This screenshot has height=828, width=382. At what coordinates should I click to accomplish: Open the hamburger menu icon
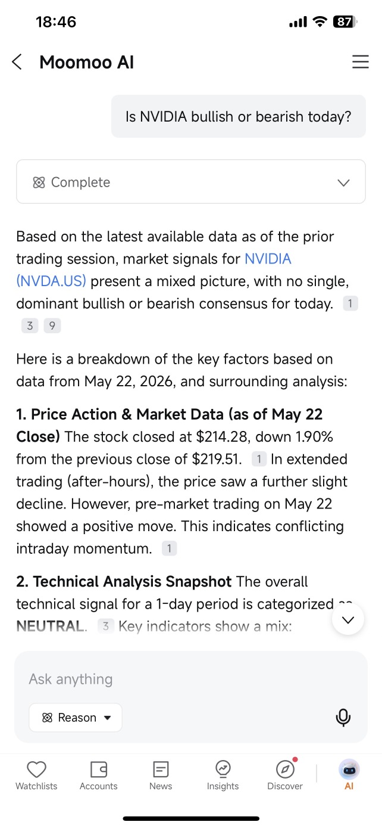coord(360,62)
